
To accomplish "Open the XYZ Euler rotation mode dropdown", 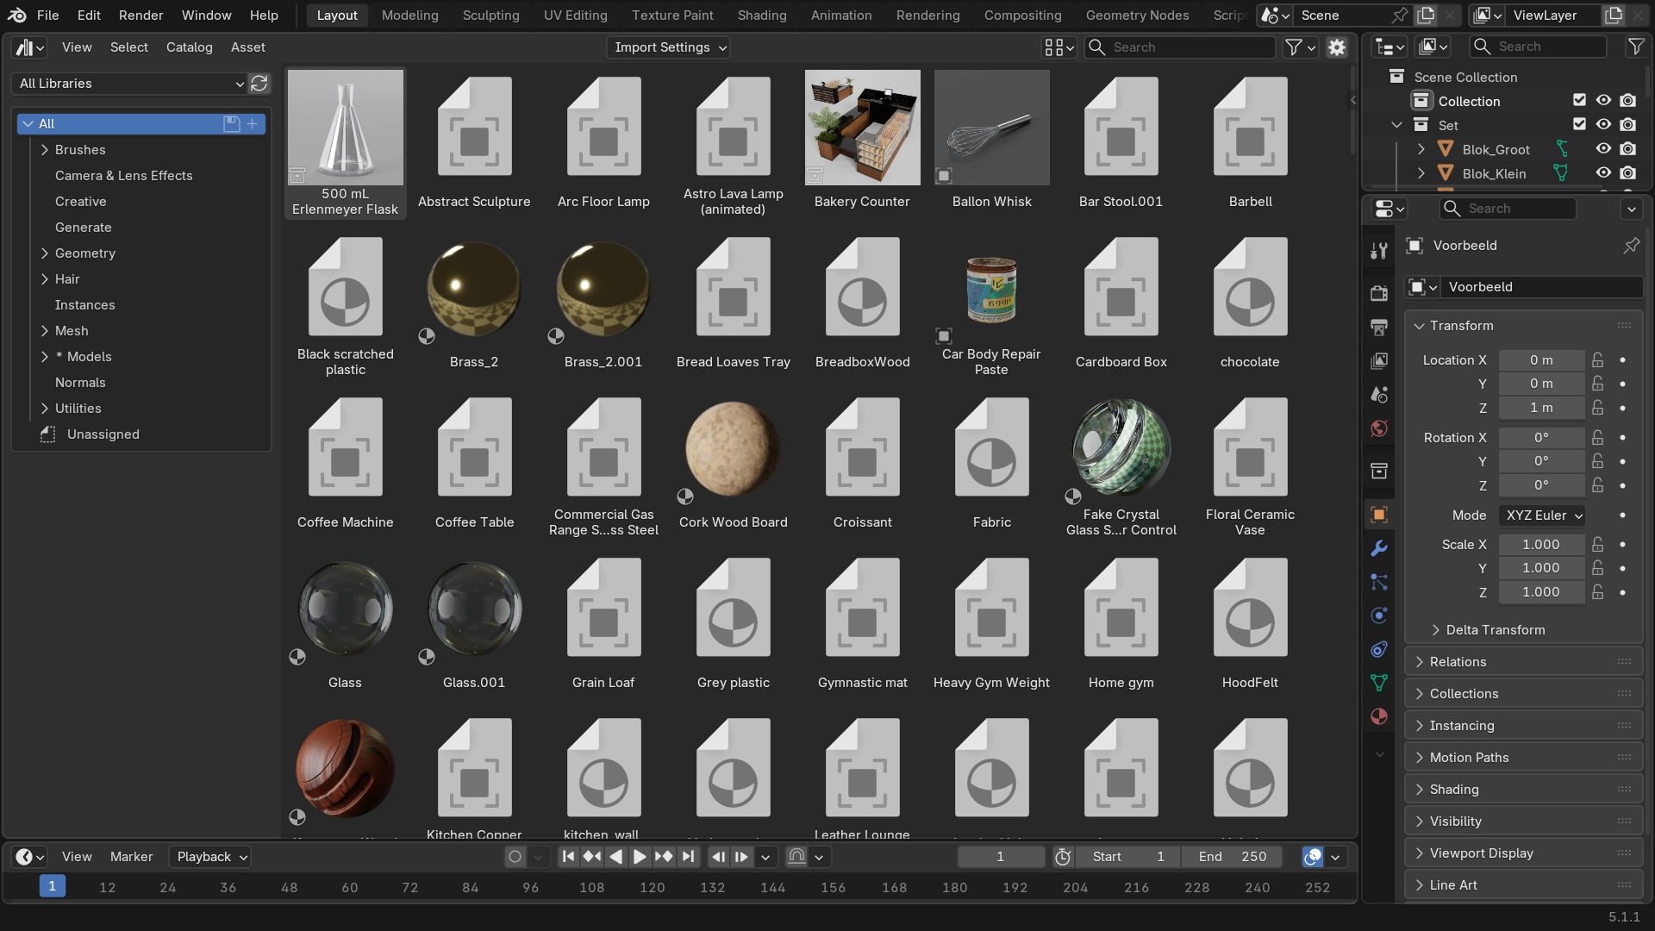I will pos(1542,515).
